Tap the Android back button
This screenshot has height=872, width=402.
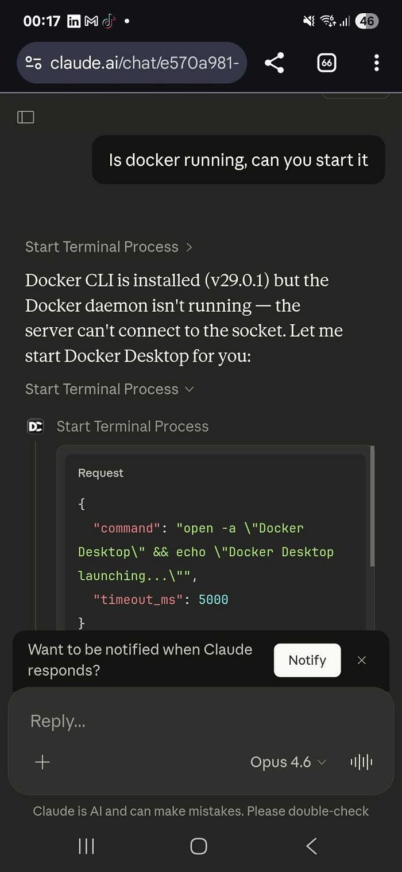[311, 846]
